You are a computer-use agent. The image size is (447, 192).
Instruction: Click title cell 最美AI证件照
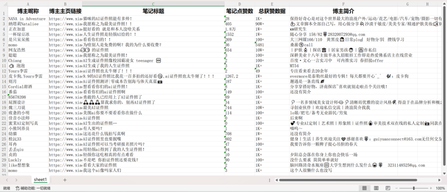click(154, 108)
